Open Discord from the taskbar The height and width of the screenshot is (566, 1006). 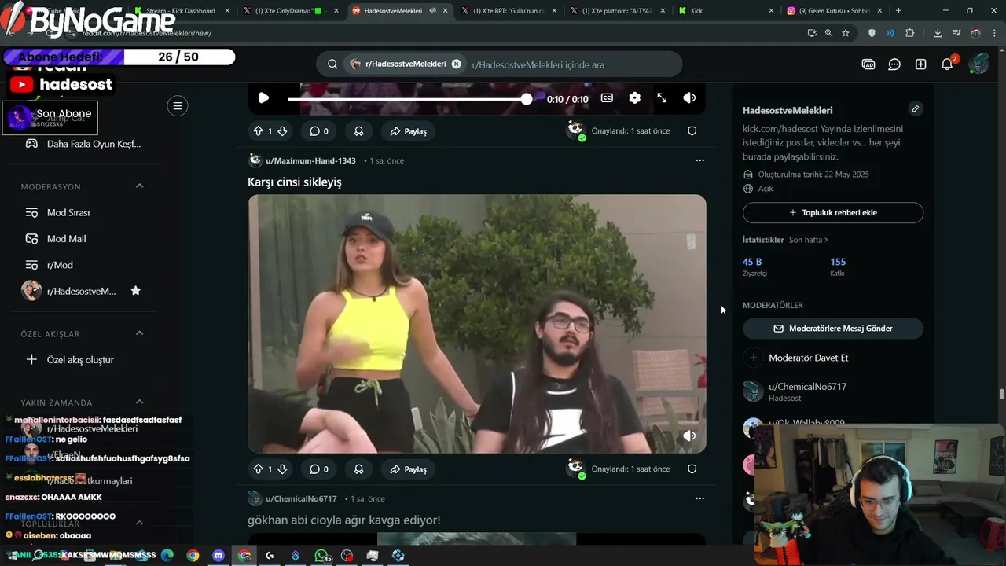tap(218, 556)
